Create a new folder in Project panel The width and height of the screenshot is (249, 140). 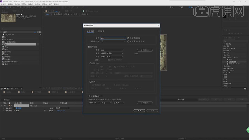[x=5, y=88]
